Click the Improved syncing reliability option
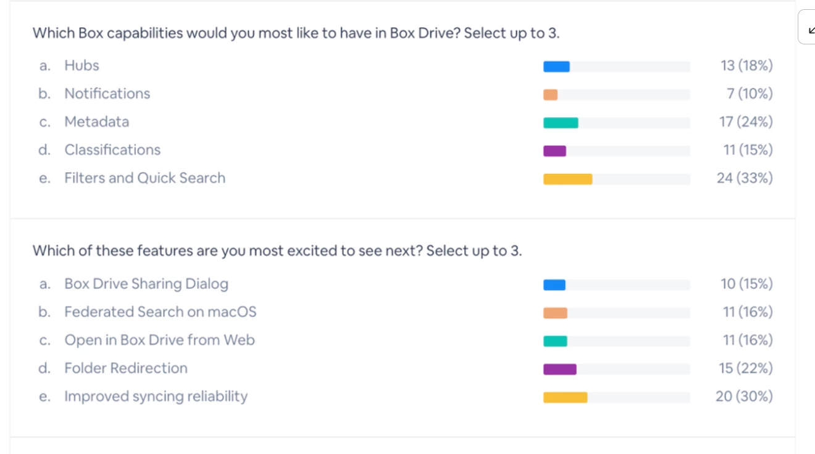Image resolution: width=815 pixels, height=454 pixels. pyautogui.click(x=156, y=396)
